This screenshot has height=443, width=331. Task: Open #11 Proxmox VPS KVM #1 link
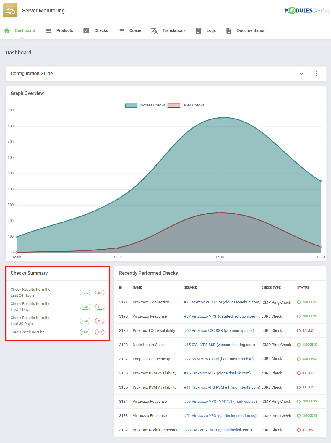point(222,387)
